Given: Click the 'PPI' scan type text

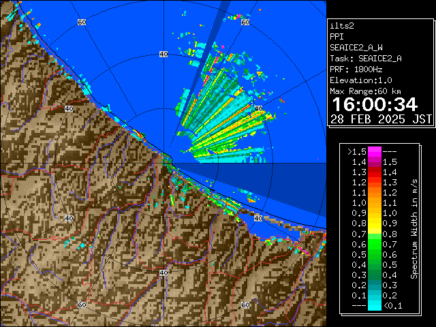Looking at the screenshot, I should coord(337,37).
